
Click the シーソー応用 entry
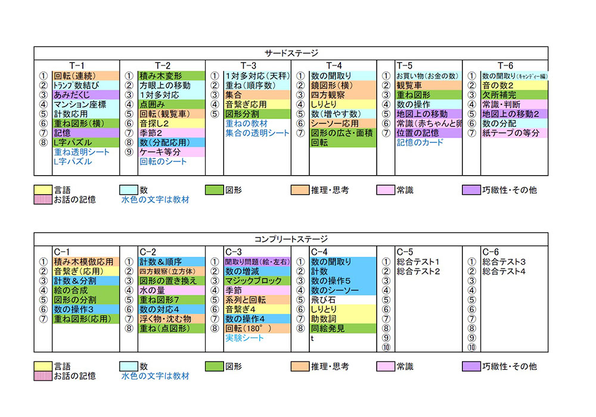point(343,123)
